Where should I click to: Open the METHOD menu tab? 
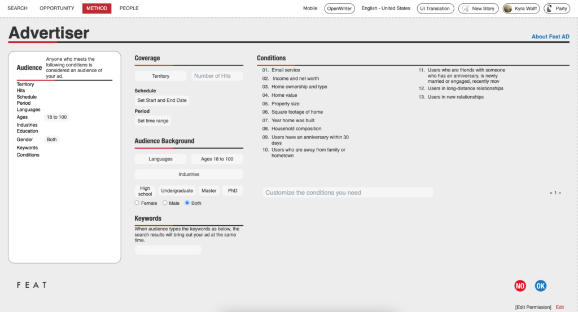click(97, 8)
